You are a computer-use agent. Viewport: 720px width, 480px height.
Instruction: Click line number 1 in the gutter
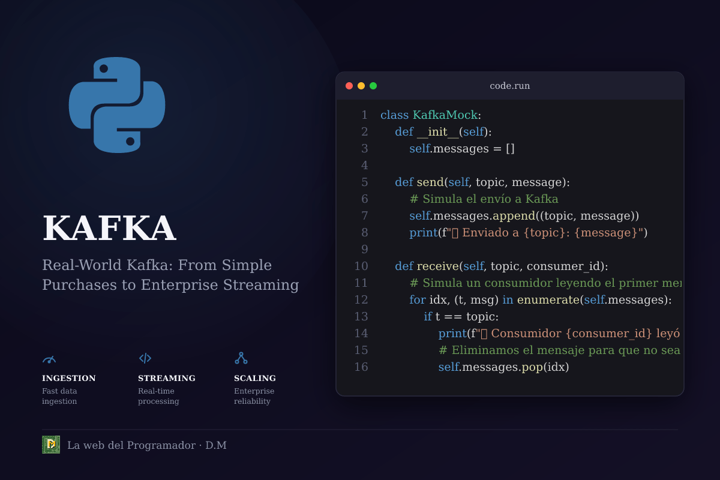pos(364,115)
